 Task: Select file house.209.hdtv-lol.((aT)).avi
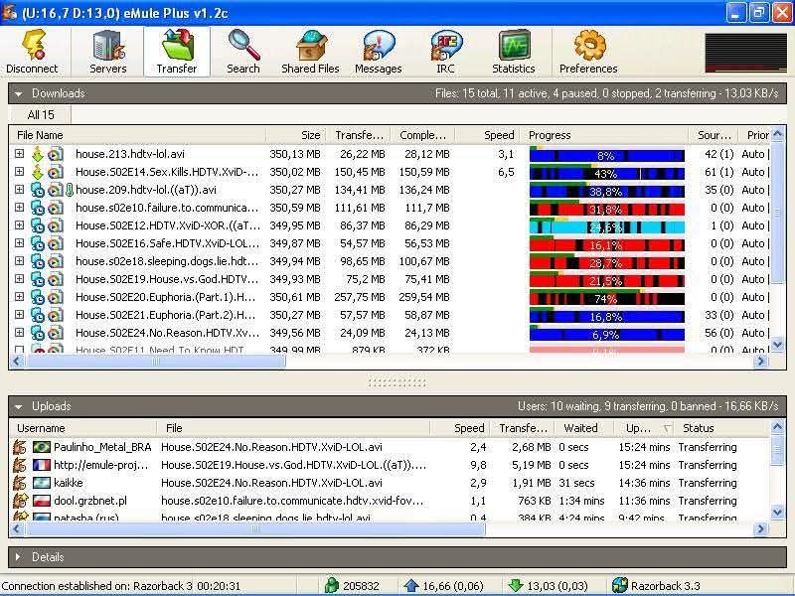click(146, 190)
